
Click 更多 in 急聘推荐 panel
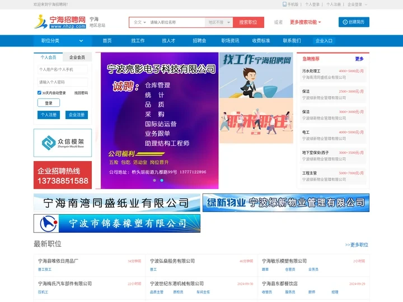point(359,59)
